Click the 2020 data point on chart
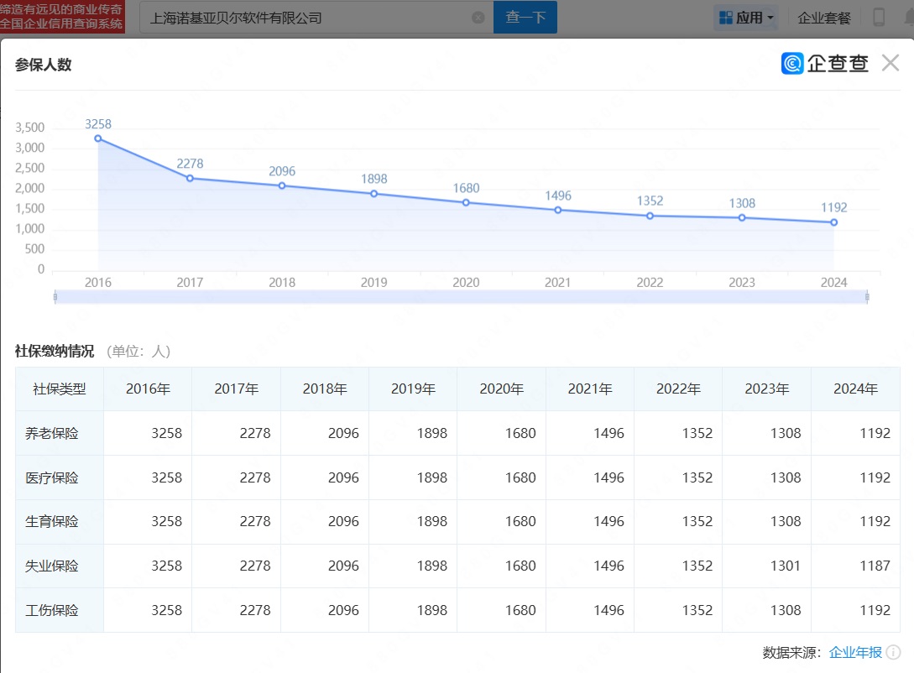The image size is (914, 673). [x=466, y=203]
